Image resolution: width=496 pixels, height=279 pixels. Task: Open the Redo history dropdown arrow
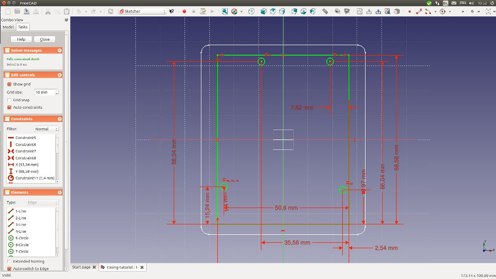click(x=101, y=11)
